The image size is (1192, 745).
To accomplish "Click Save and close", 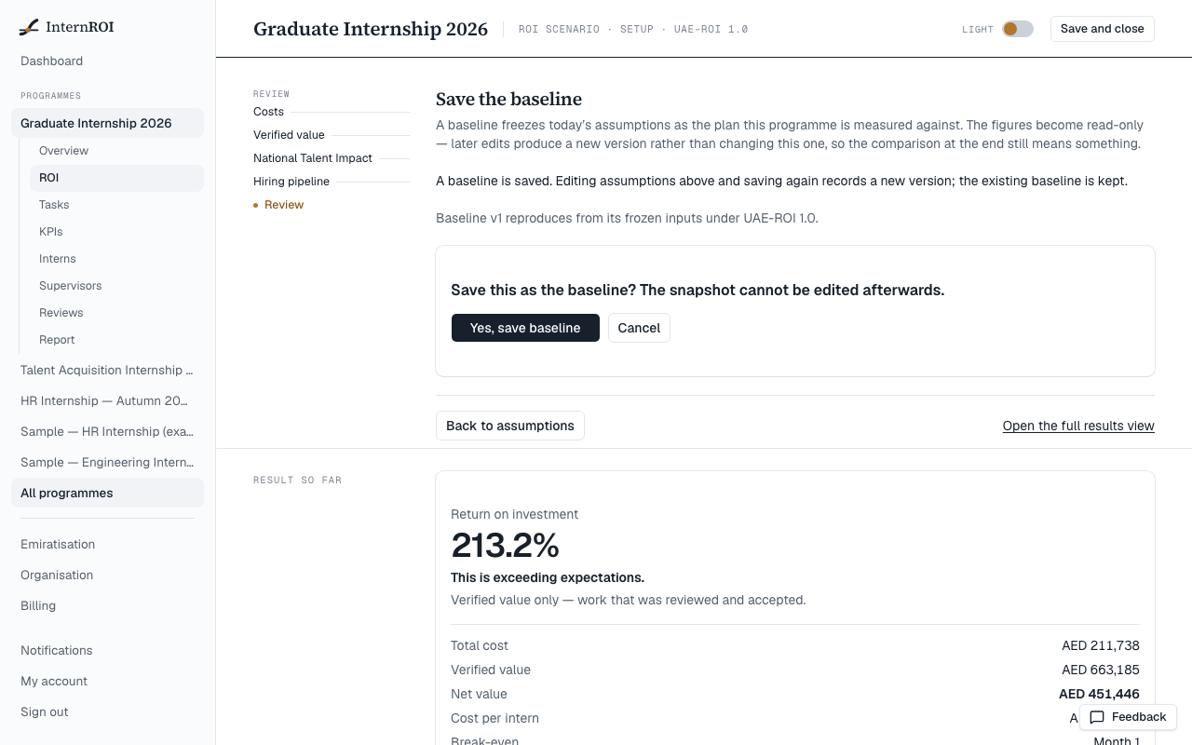I will click(1102, 29).
